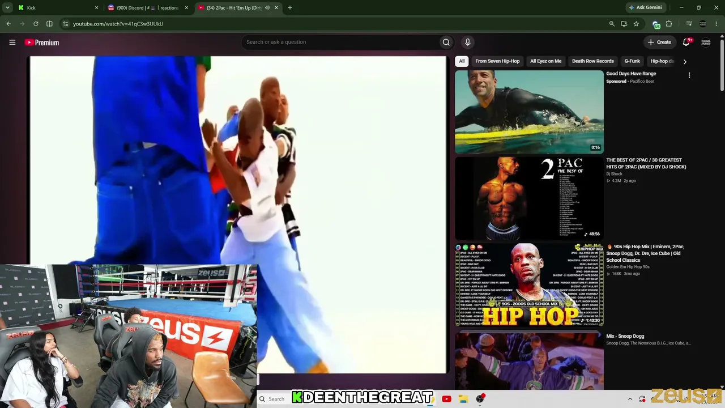Click the YouTube search input field
This screenshot has height=408, width=725.
click(x=340, y=42)
